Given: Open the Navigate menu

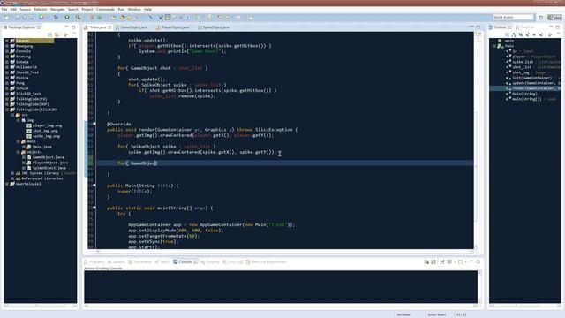Looking at the screenshot, I should tap(57, 10).
